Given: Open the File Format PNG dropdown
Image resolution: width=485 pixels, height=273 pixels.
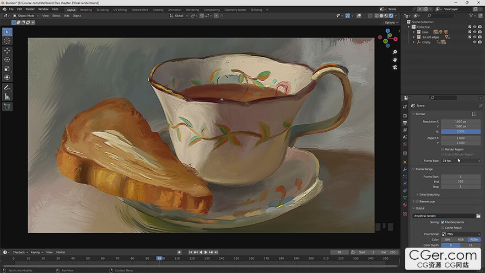Looking at the screenshot, I should click(460, 234).
